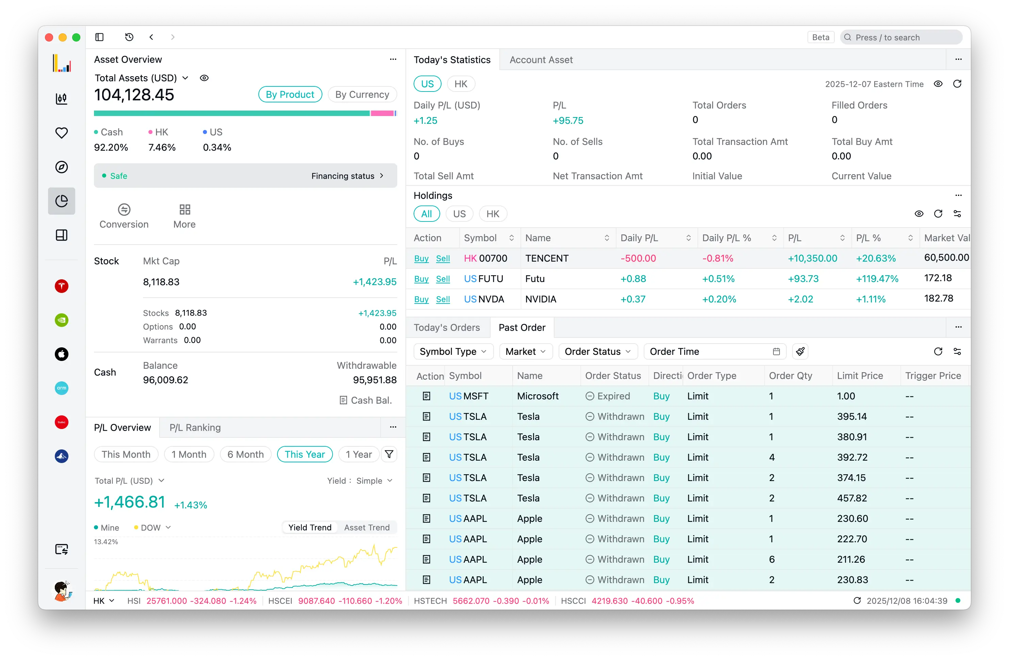This screenshot has height=660, width=1009.
Task: Toggle the sidebar panel icon at top
Action: [x=100, y=37]
